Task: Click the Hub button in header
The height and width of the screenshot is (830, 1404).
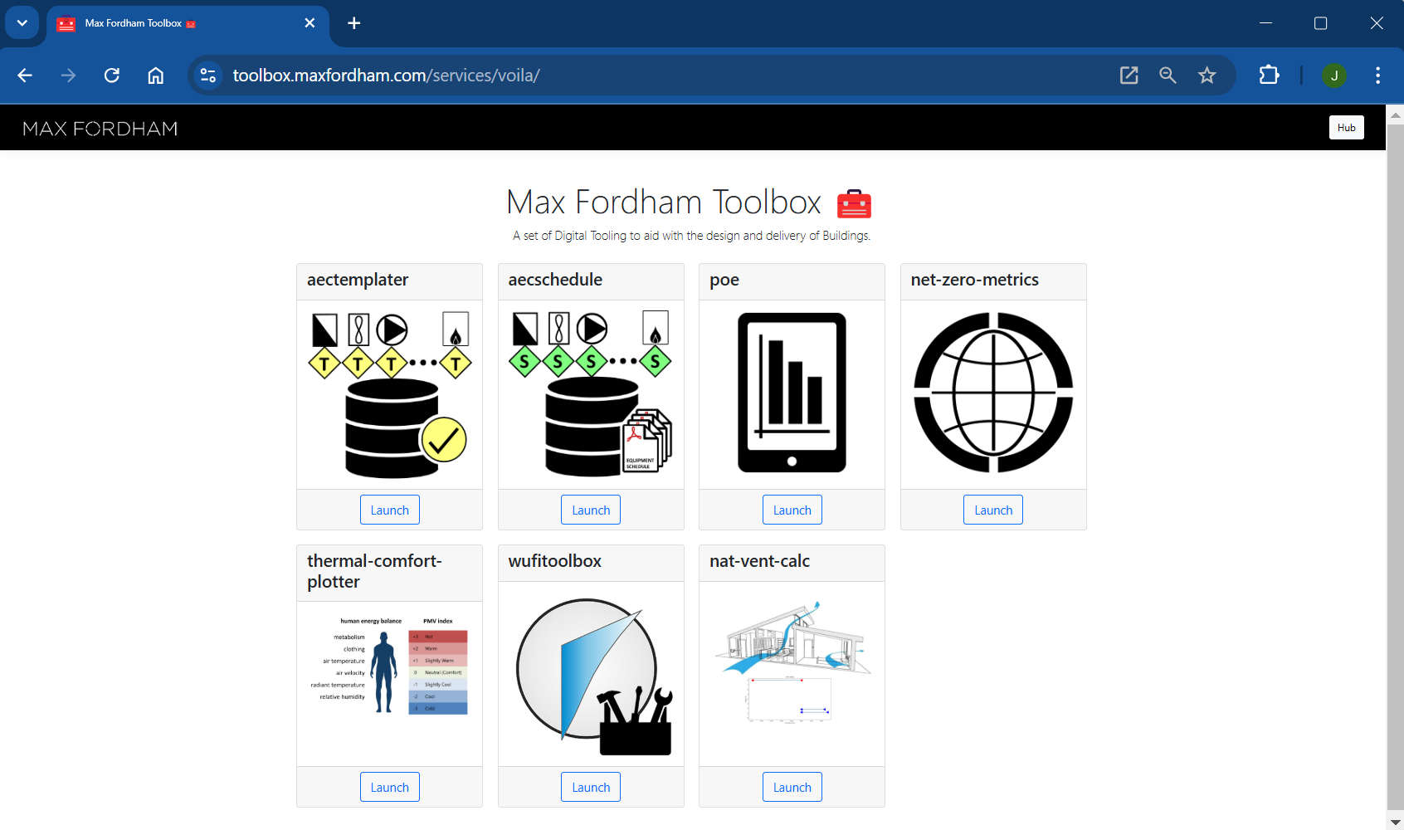Action: pos(1346,128)
